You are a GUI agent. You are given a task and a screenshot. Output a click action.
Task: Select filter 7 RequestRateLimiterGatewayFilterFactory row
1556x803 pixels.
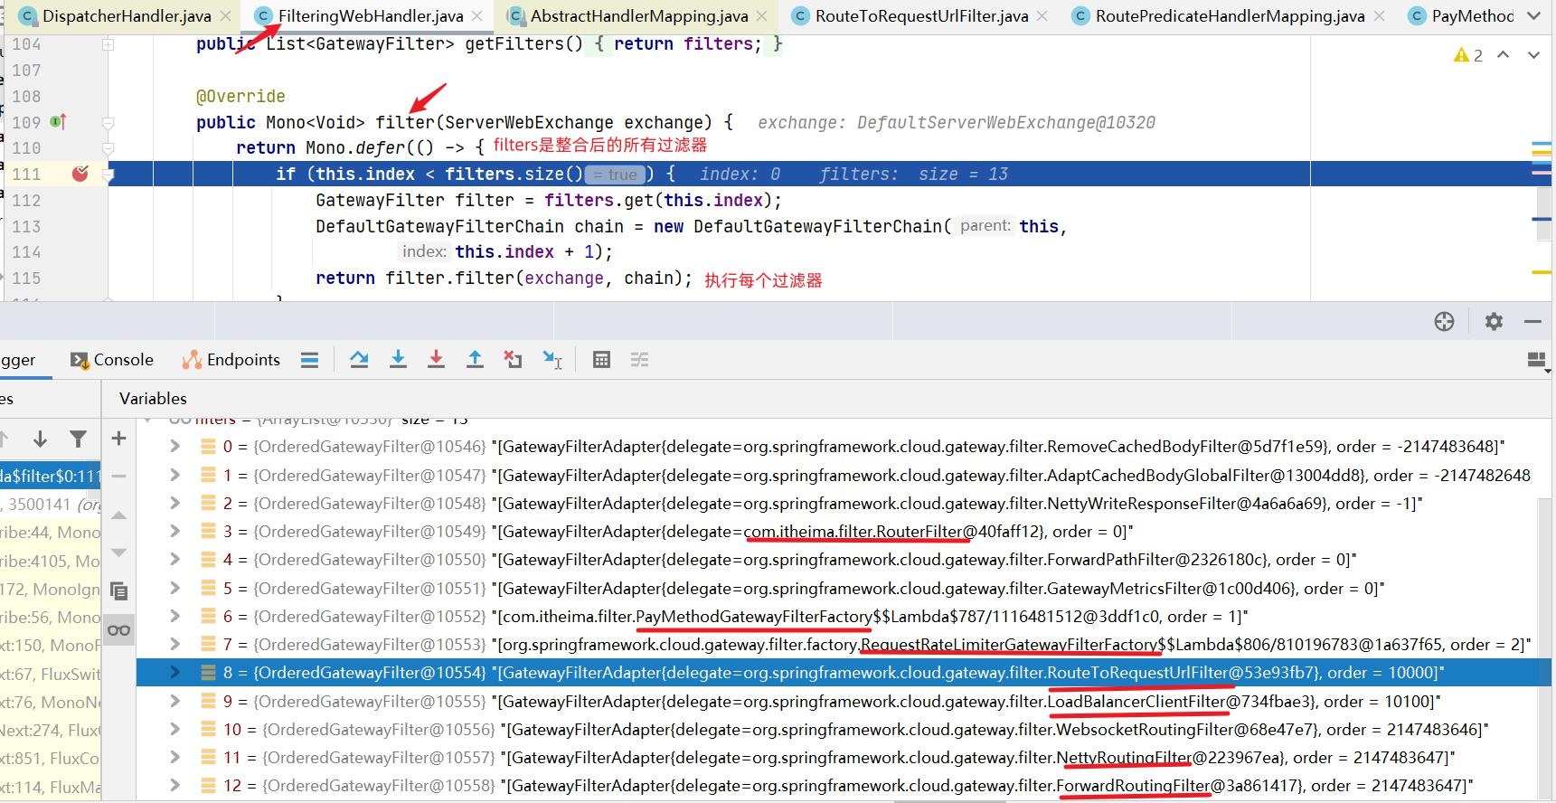(x=837, y=645)
